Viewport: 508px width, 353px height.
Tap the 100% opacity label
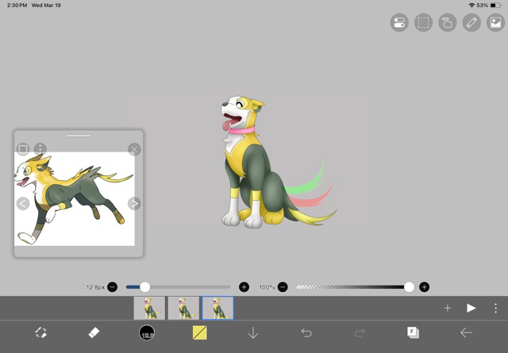[x=267, y=287]
